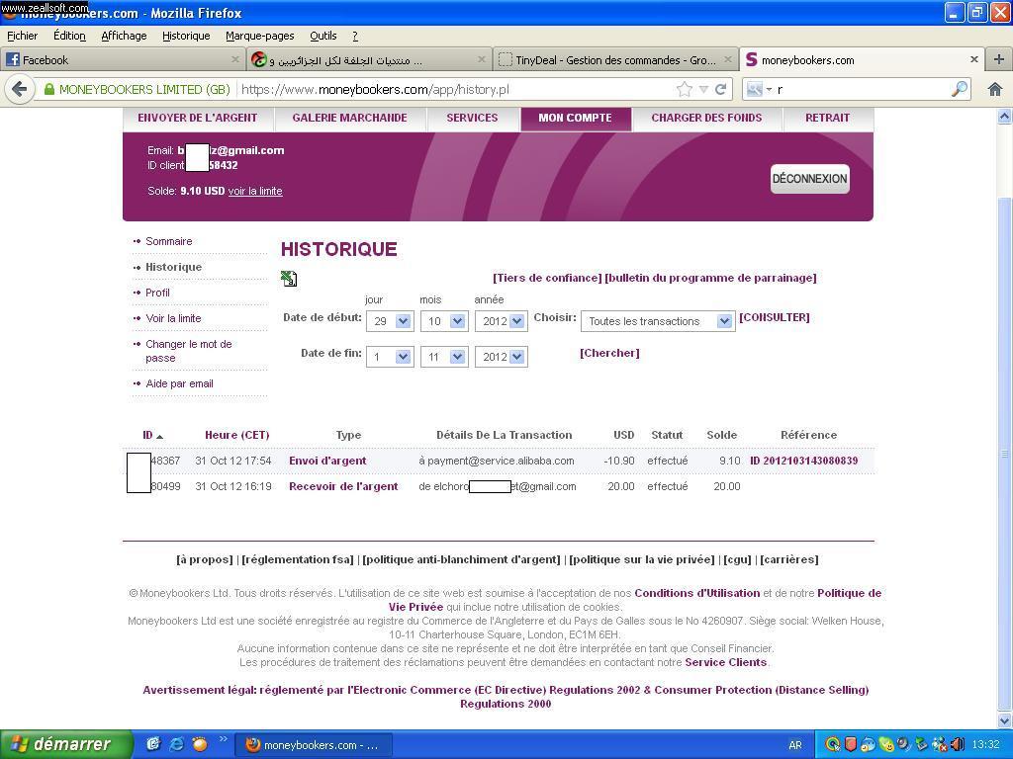
Task: Click the voir la limite link
Action: click(255, 191)
